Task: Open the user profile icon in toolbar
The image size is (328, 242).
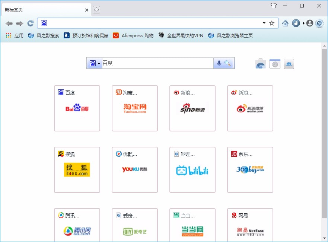Action: 309,23
